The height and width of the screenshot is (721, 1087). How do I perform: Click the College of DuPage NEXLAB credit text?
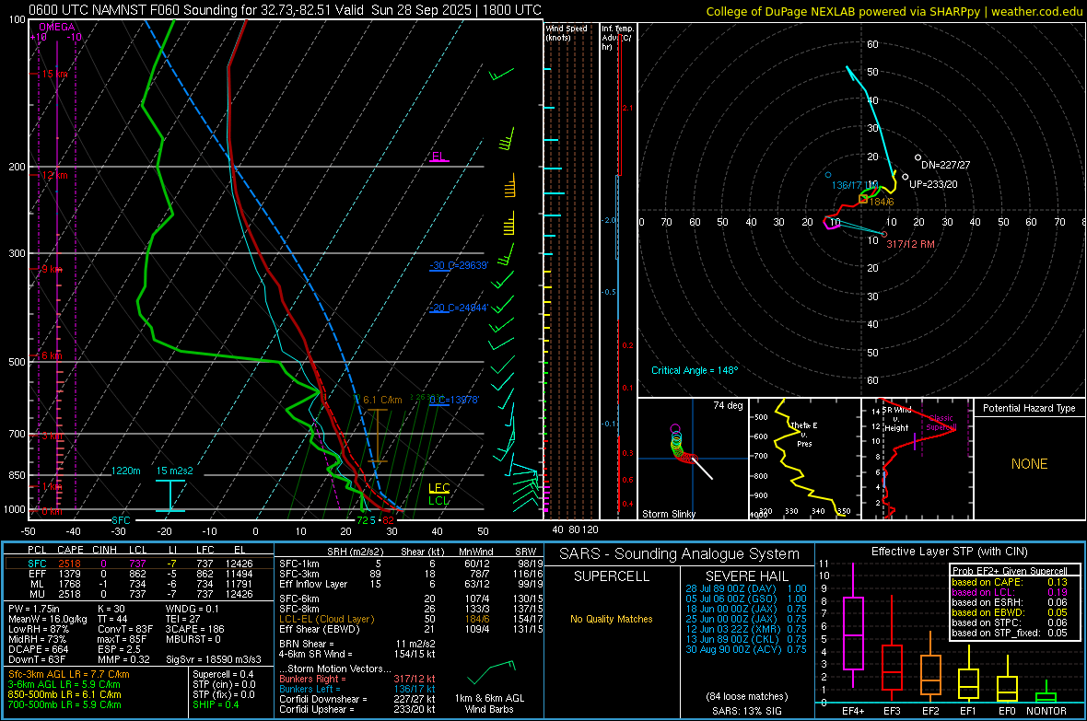click(894, 11)
